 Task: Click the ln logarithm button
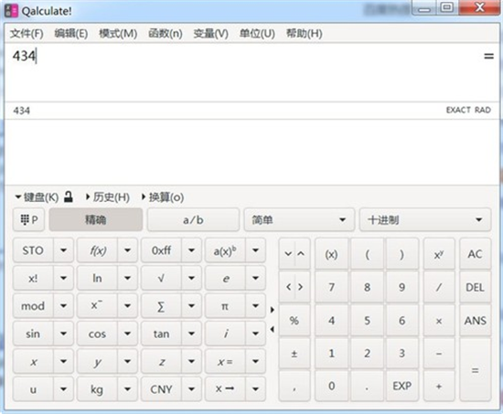click(x=98, y=278)
